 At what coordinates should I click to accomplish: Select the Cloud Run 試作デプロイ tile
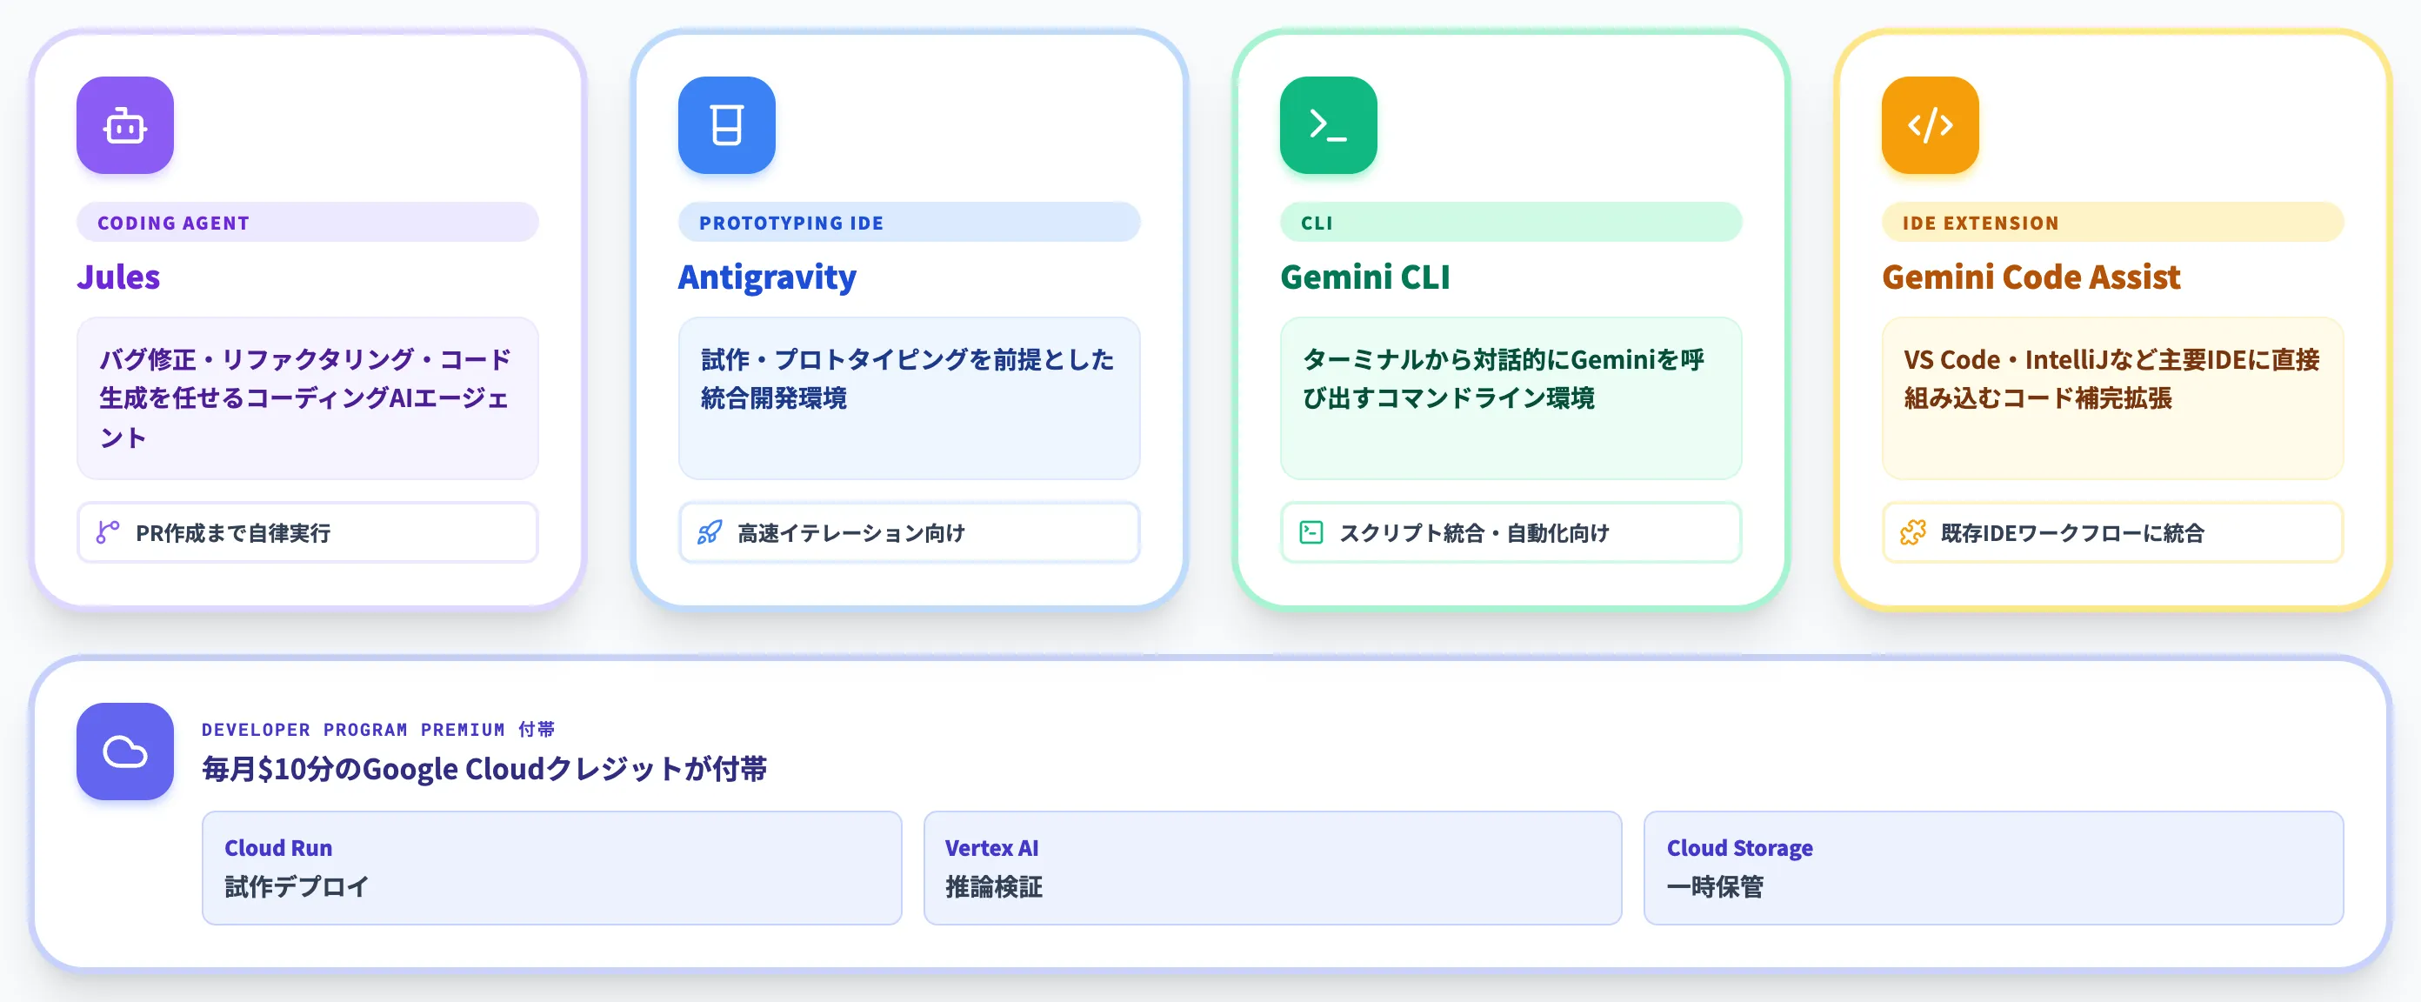551,867
